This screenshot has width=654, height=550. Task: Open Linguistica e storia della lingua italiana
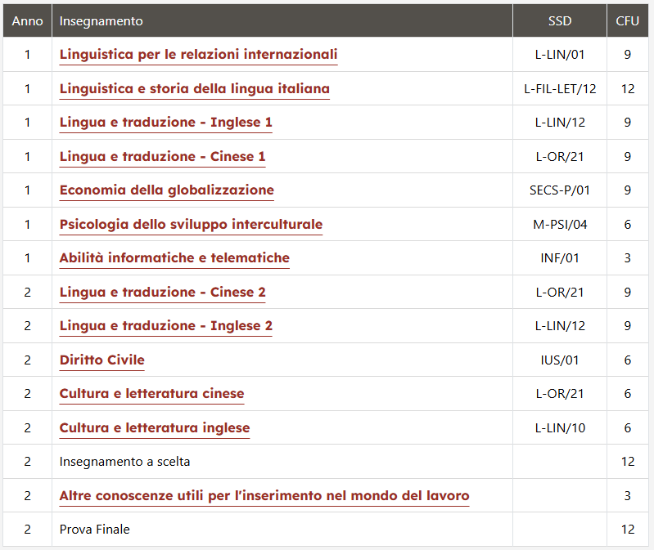click(194, 89)
